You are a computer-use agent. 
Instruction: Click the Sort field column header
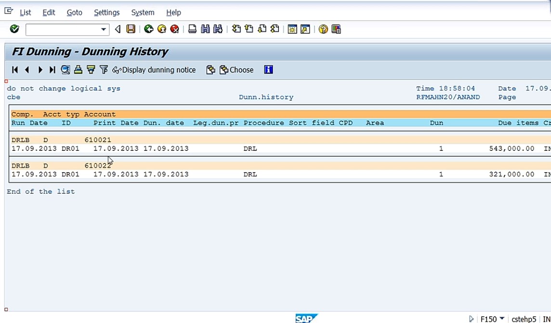coord(312,123)
